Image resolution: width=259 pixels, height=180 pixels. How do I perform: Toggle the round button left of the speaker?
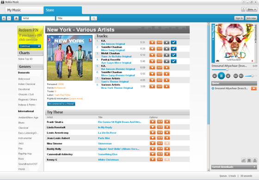236,76
